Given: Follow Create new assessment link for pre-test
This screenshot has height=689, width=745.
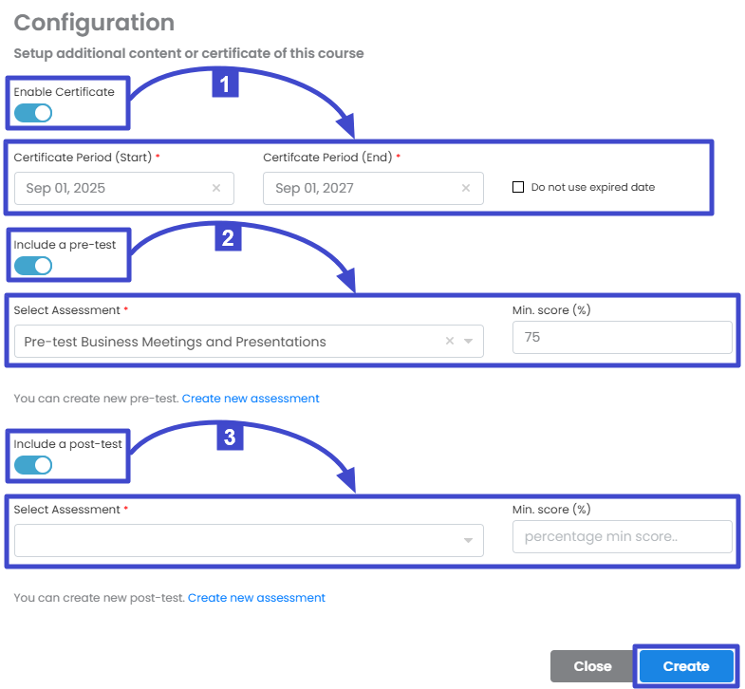Looking at the screenshot, I should (x=251, y=399).
